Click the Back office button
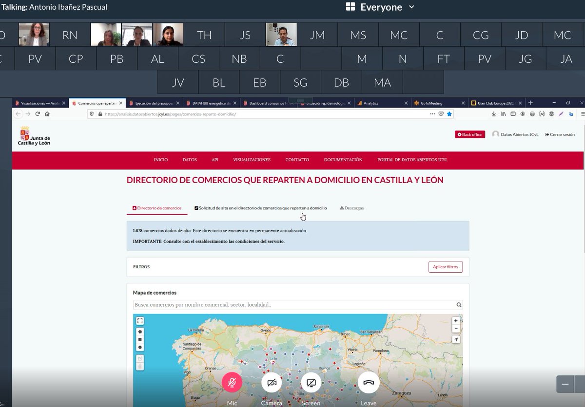Screen dimensions: 585x407 click(x=470, y=134)
